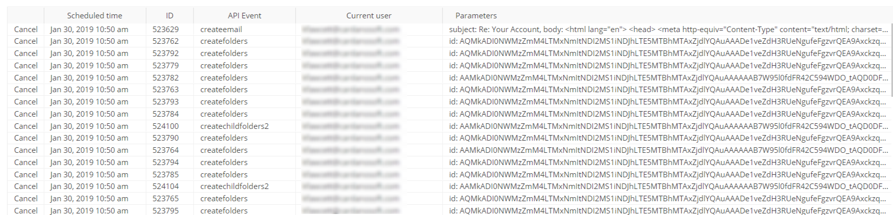Cancel scheduled event 523792
Image resolution: width=893 pixels, height=215 pixels.
click(26, 53)
